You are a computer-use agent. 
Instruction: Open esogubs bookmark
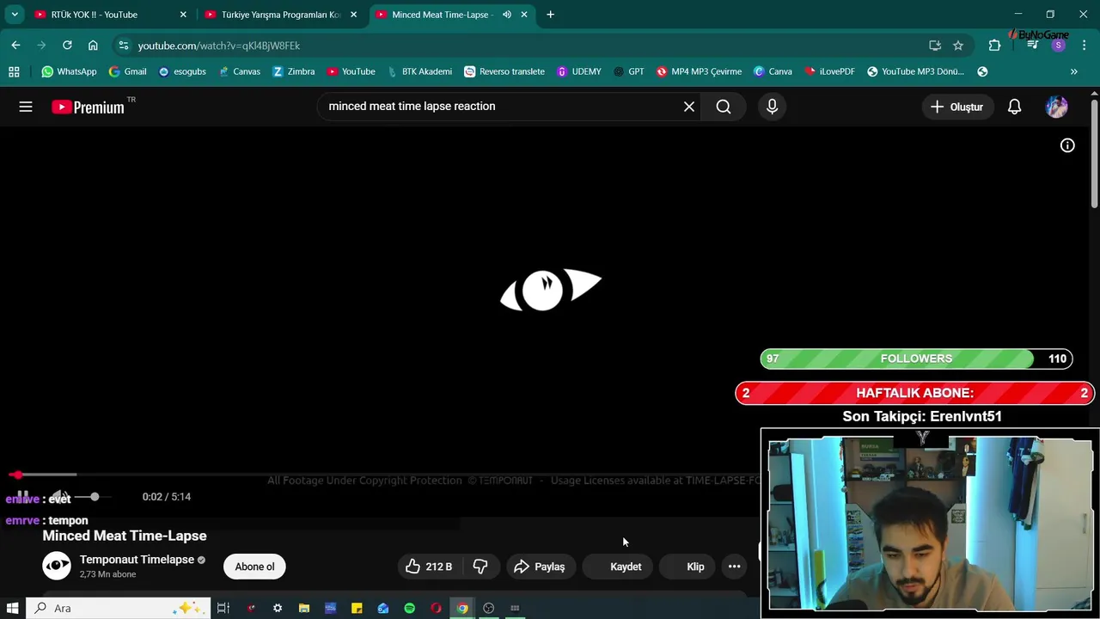click(182, 71)
